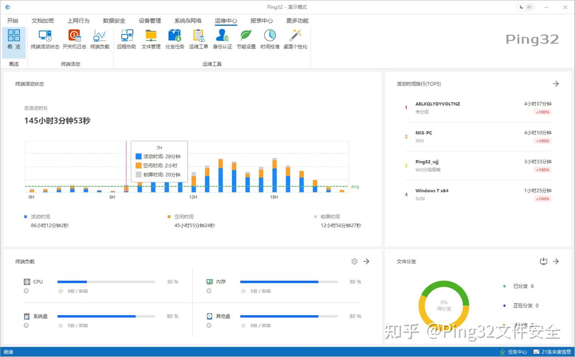Viewport: 575px width, 357px height.
Task: Click the 12小时56分钟27秒 lock screen value
Action: 341,226
